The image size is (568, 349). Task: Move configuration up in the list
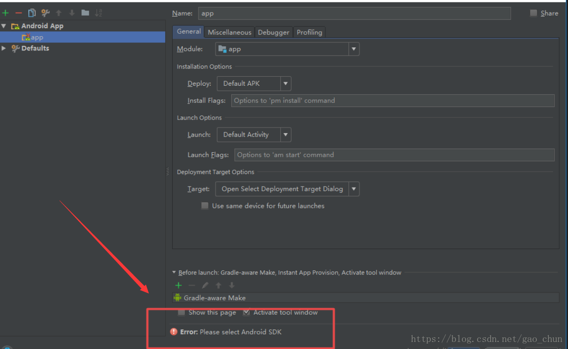[x=59, y=13]
